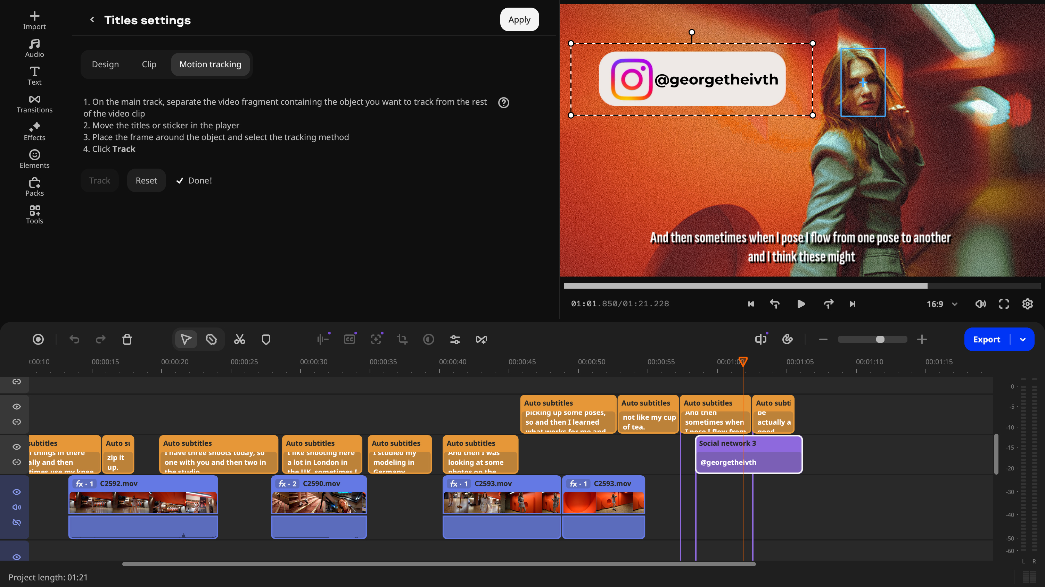The height and width of the screenshot is (587, 1045).
Task: Open the Effects panel
Action: point(34,131)
